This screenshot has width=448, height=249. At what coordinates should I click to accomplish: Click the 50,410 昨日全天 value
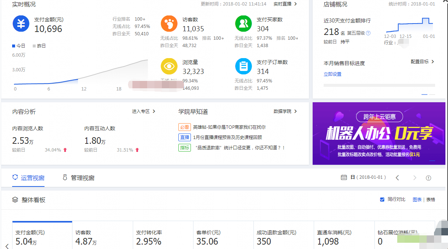[x=142, y=33]
